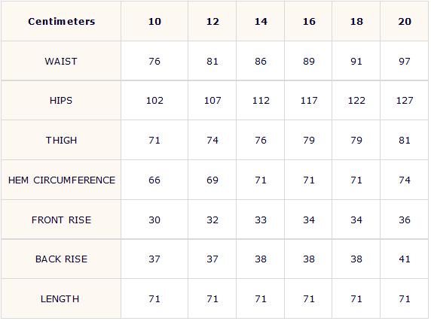Select hem circumference value 66
This screenshot has height=321, width=431.
pos(154,180)
